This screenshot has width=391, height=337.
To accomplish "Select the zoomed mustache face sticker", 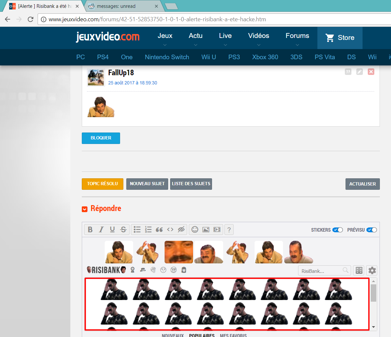I will 179,252.
